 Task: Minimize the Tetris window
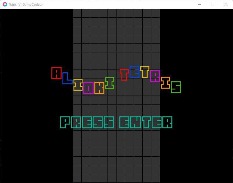[200, 4]
